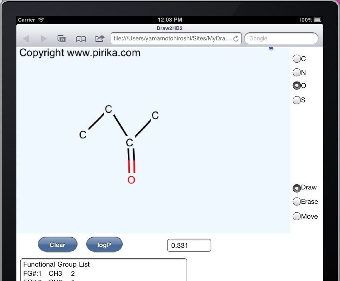Open the bookmarks book icon
The height and width of the screenshot is (281, 340).
(81, 39)
